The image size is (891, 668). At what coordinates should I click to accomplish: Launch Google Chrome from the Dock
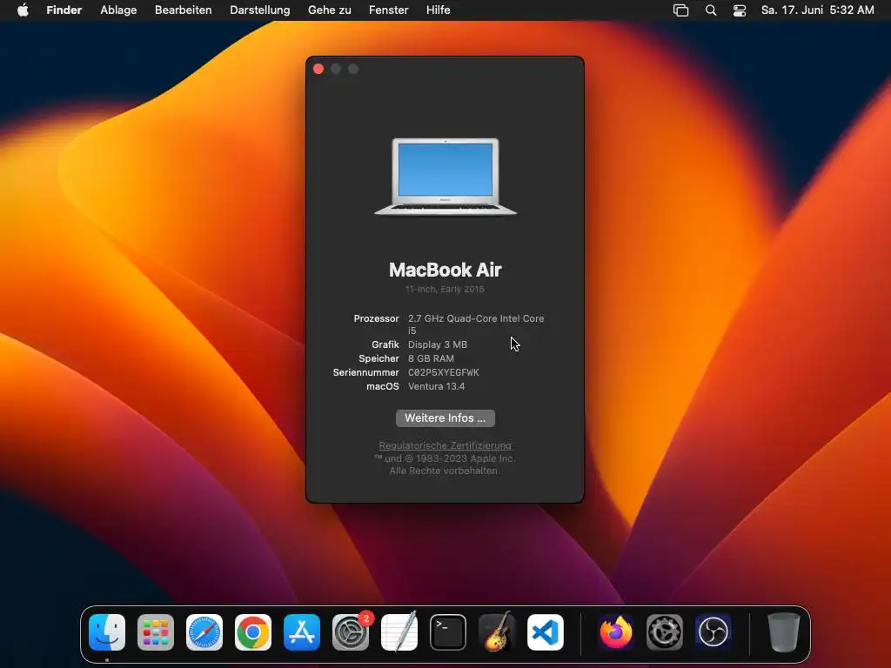click(253, 632)
